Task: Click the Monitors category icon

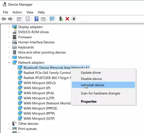Action: click(14, 57)
